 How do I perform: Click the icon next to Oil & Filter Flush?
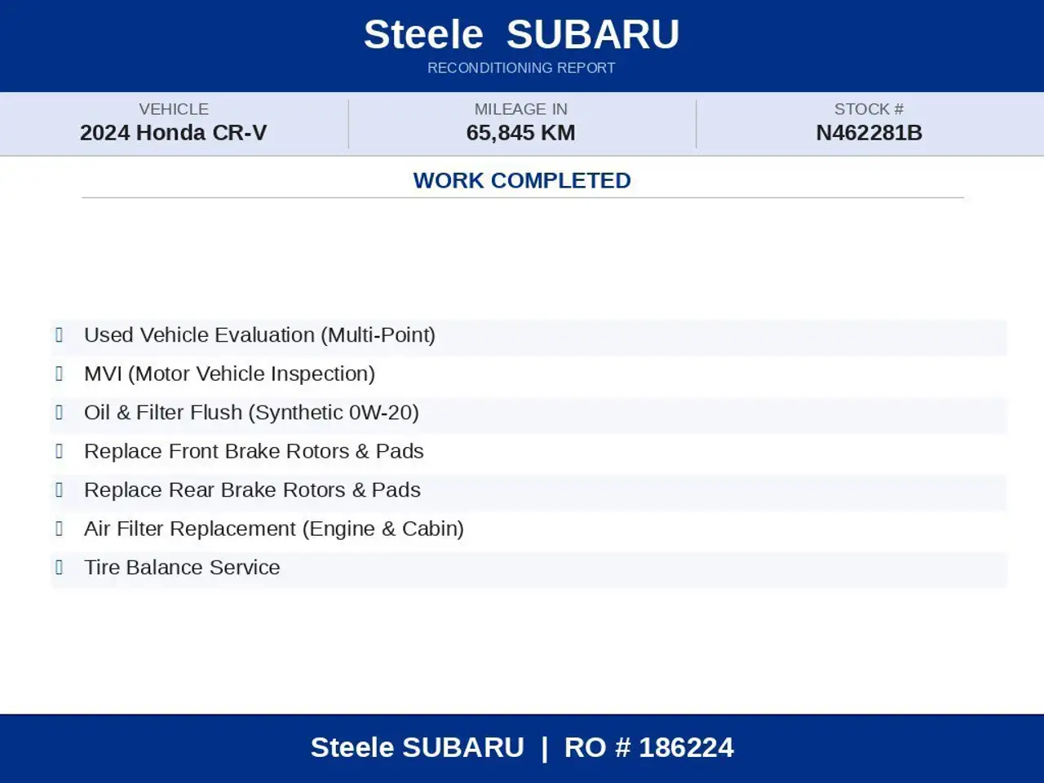pos(59,413)
